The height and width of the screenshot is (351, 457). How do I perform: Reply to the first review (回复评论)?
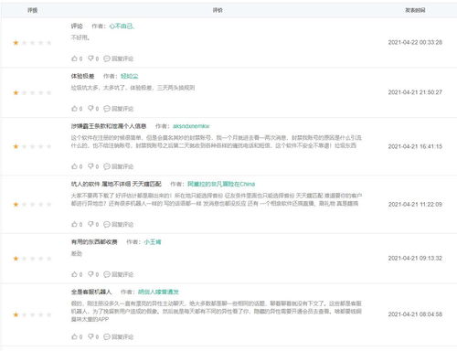119,58
